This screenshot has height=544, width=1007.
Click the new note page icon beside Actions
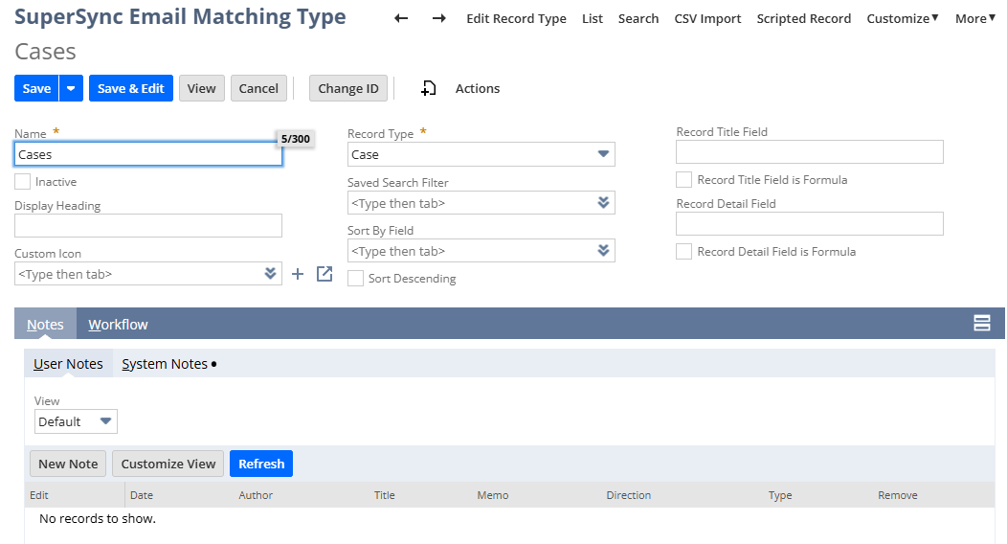(x=429, y=89)
